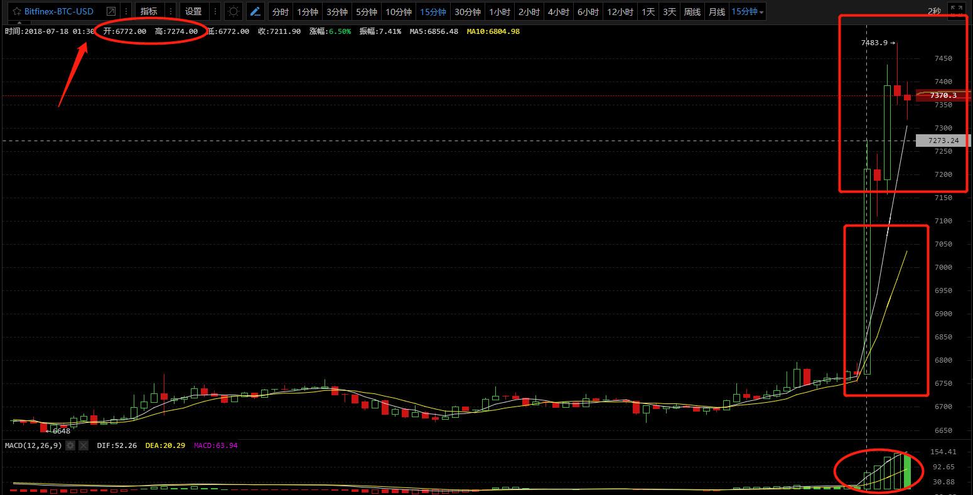Click the current price tag 7370.3
Screen dimensions: 973x495
pos(943,95)
